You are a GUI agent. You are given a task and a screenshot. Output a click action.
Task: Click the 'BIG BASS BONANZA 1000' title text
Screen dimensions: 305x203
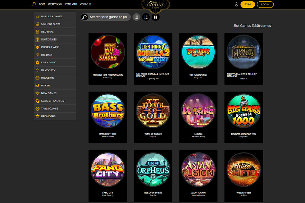tap(244, 134)
